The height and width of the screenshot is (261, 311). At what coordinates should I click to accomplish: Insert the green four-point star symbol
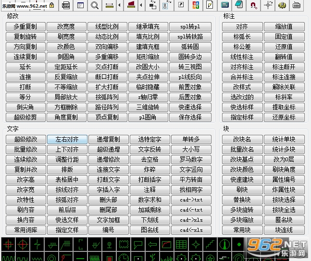coord(196,245)
